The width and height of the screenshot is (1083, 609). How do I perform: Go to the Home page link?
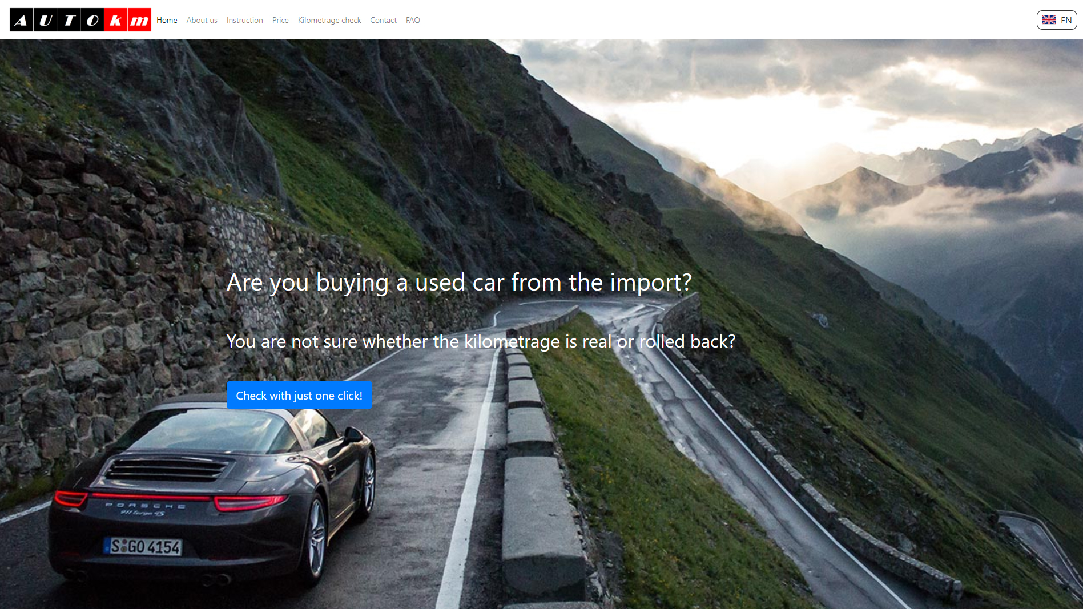tap(167, 20)
